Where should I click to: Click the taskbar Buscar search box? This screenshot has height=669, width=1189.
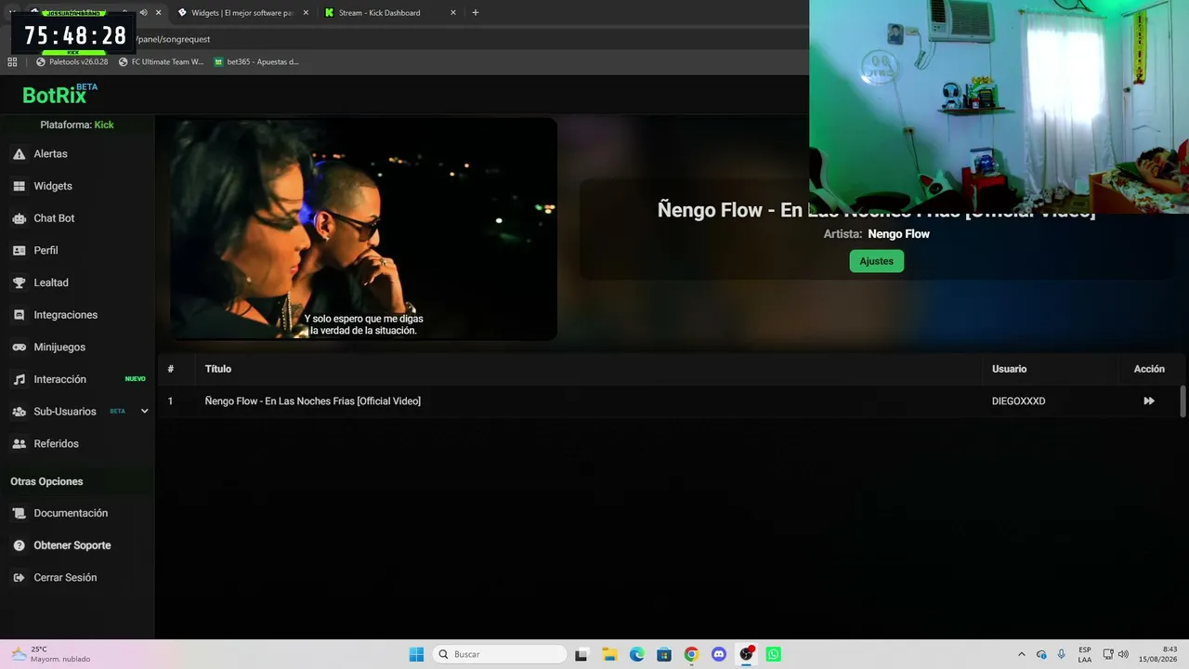[500, 654]
